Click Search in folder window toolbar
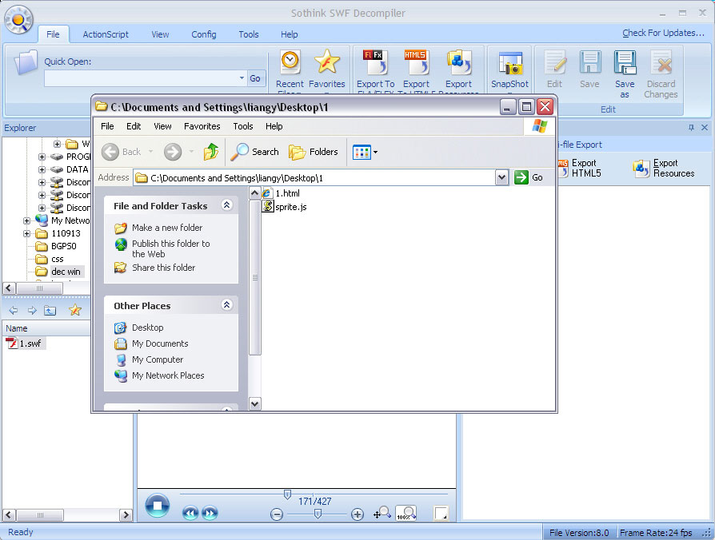This screenshot has width=715, height=540. 254,152
